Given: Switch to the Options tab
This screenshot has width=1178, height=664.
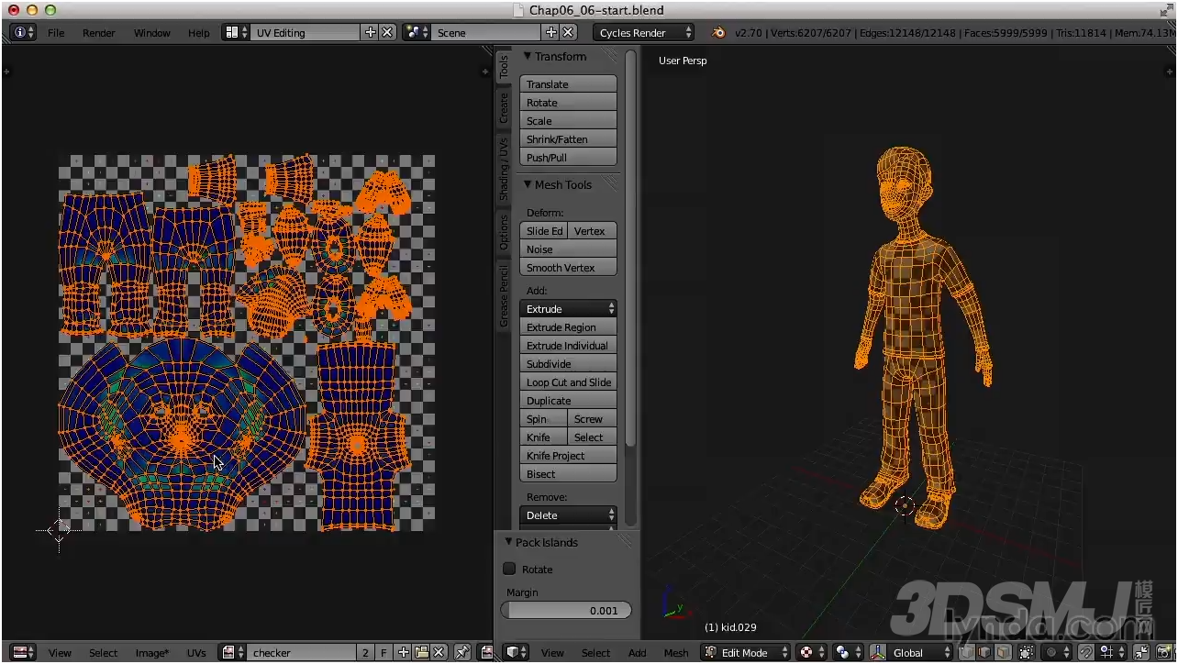Looking at the screenshot, I should coord(504,232).
